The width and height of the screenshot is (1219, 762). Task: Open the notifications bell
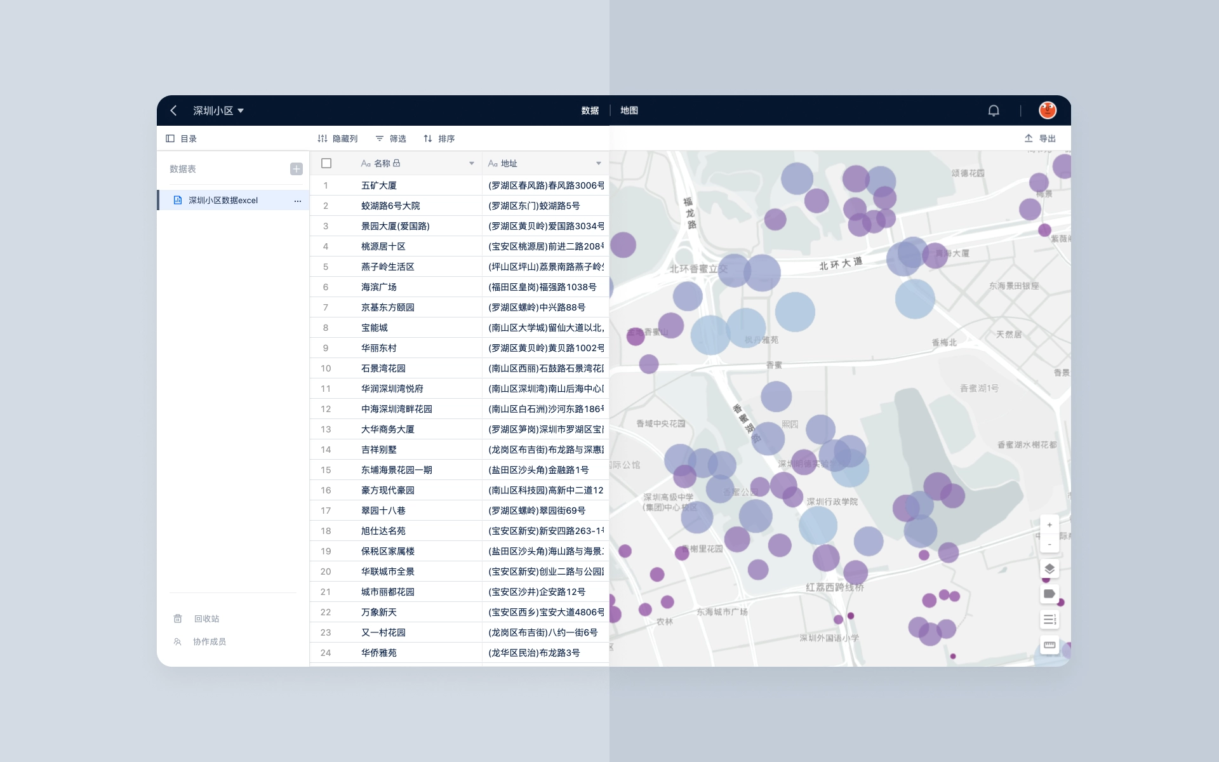click(x=994, y=110)
